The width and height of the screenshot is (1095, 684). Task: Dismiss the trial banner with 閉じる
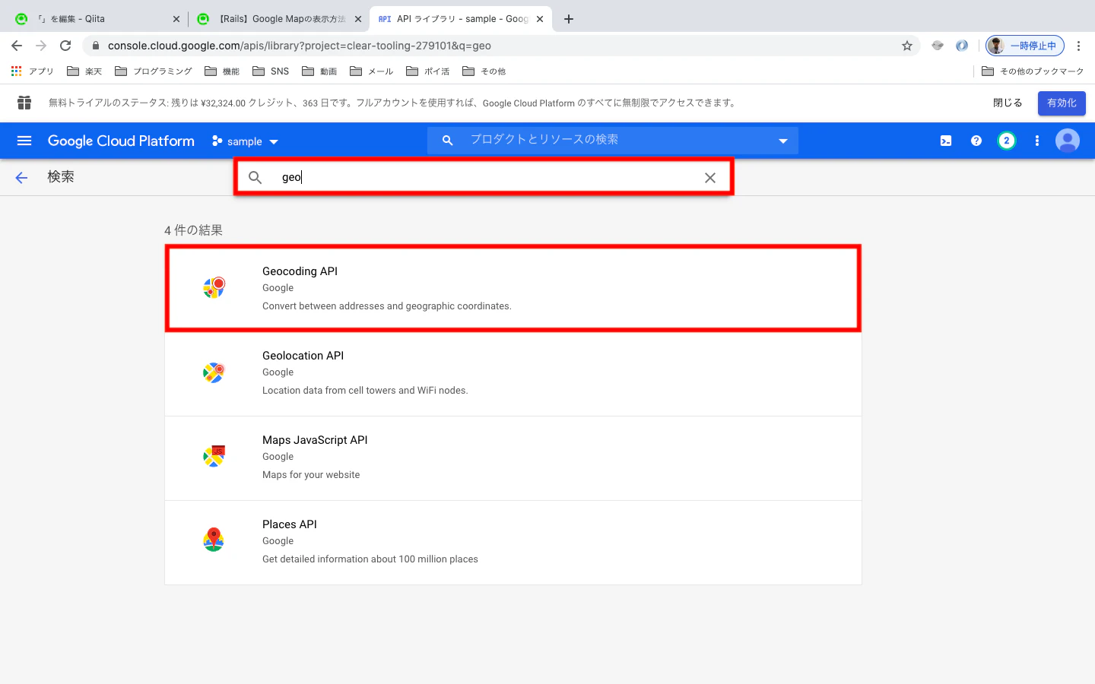point(1008,103)
